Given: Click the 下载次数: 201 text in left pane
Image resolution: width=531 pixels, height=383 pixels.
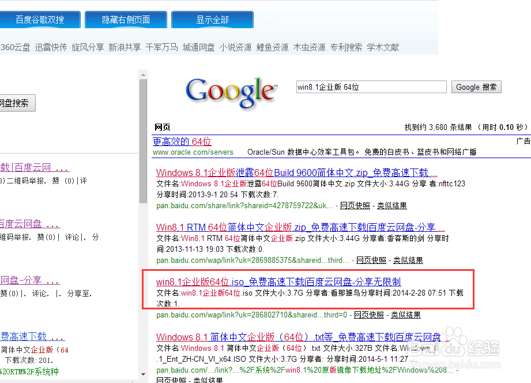Looking at the screenshot, I should 29,361.
